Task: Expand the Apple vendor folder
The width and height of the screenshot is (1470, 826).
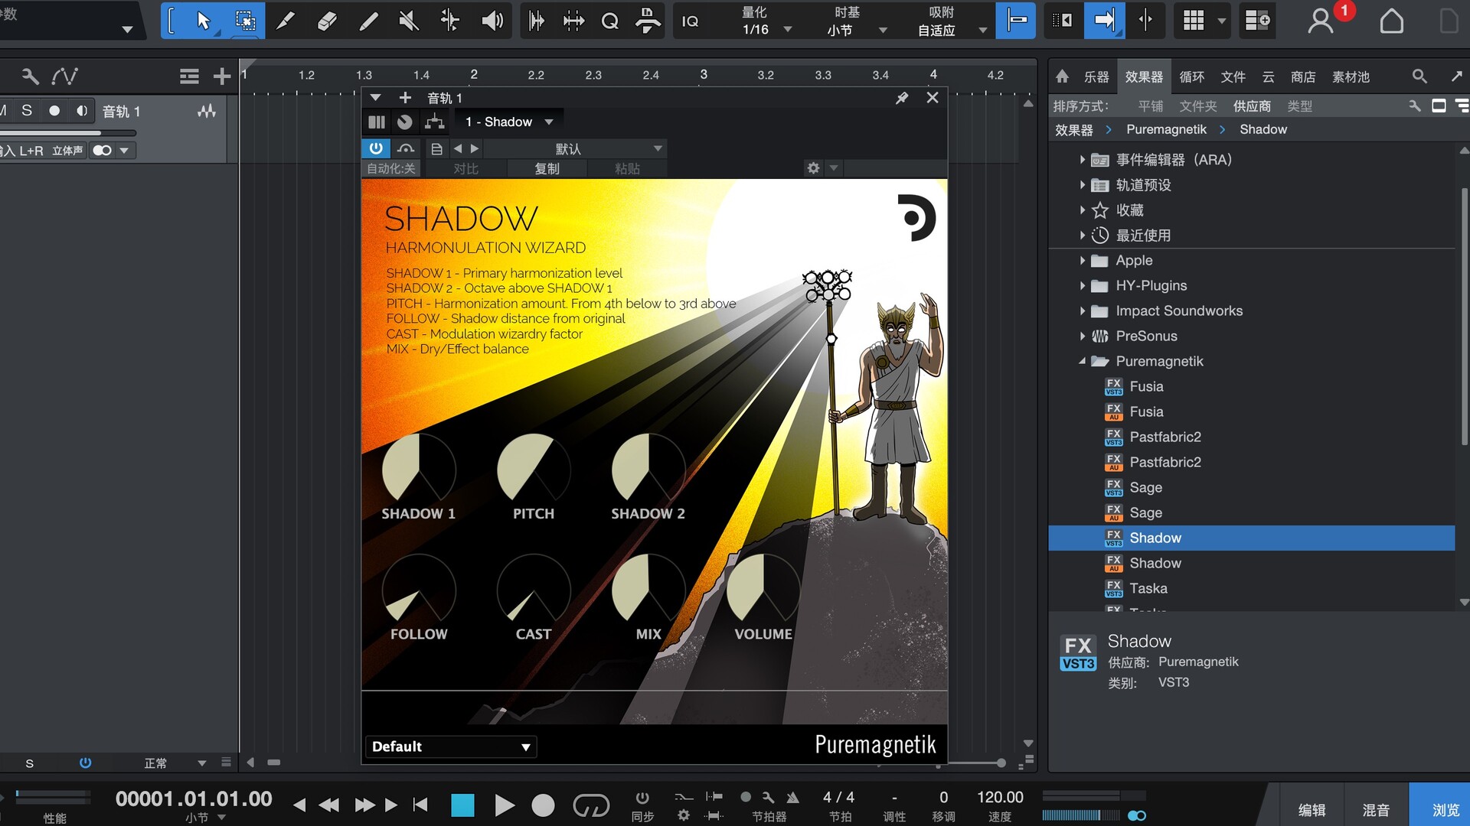Action: coord(1082,261)
